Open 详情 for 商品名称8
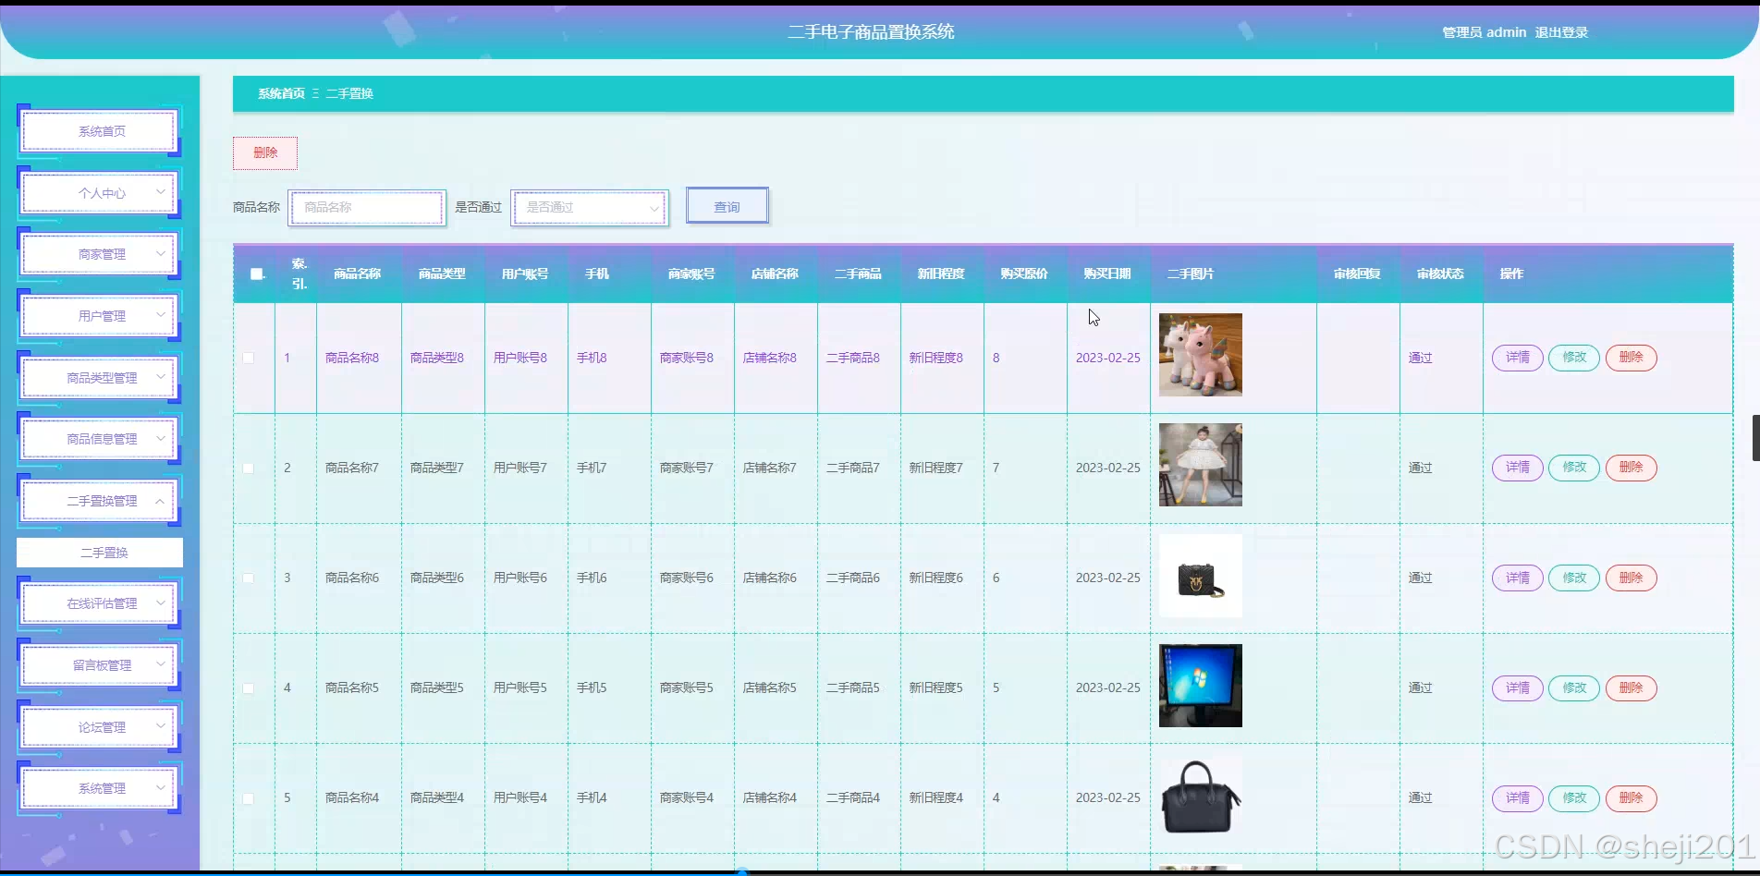 coord(1516,358)
